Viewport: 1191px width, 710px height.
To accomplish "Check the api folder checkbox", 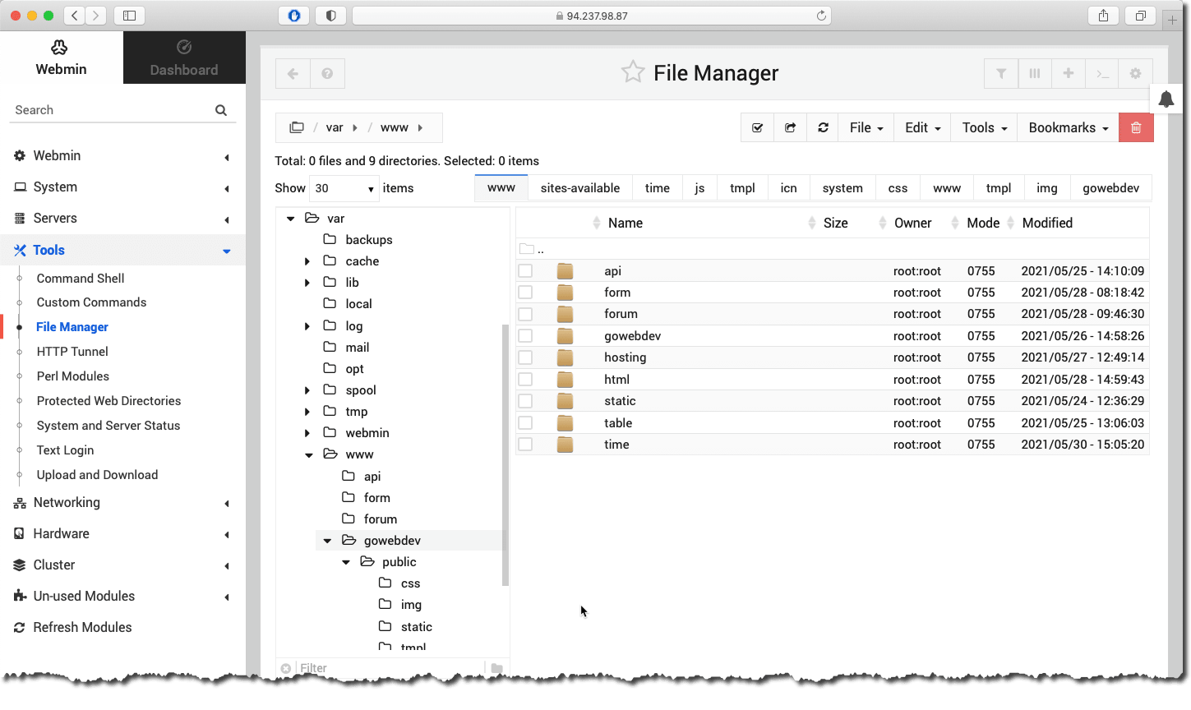I will point(525,271).
